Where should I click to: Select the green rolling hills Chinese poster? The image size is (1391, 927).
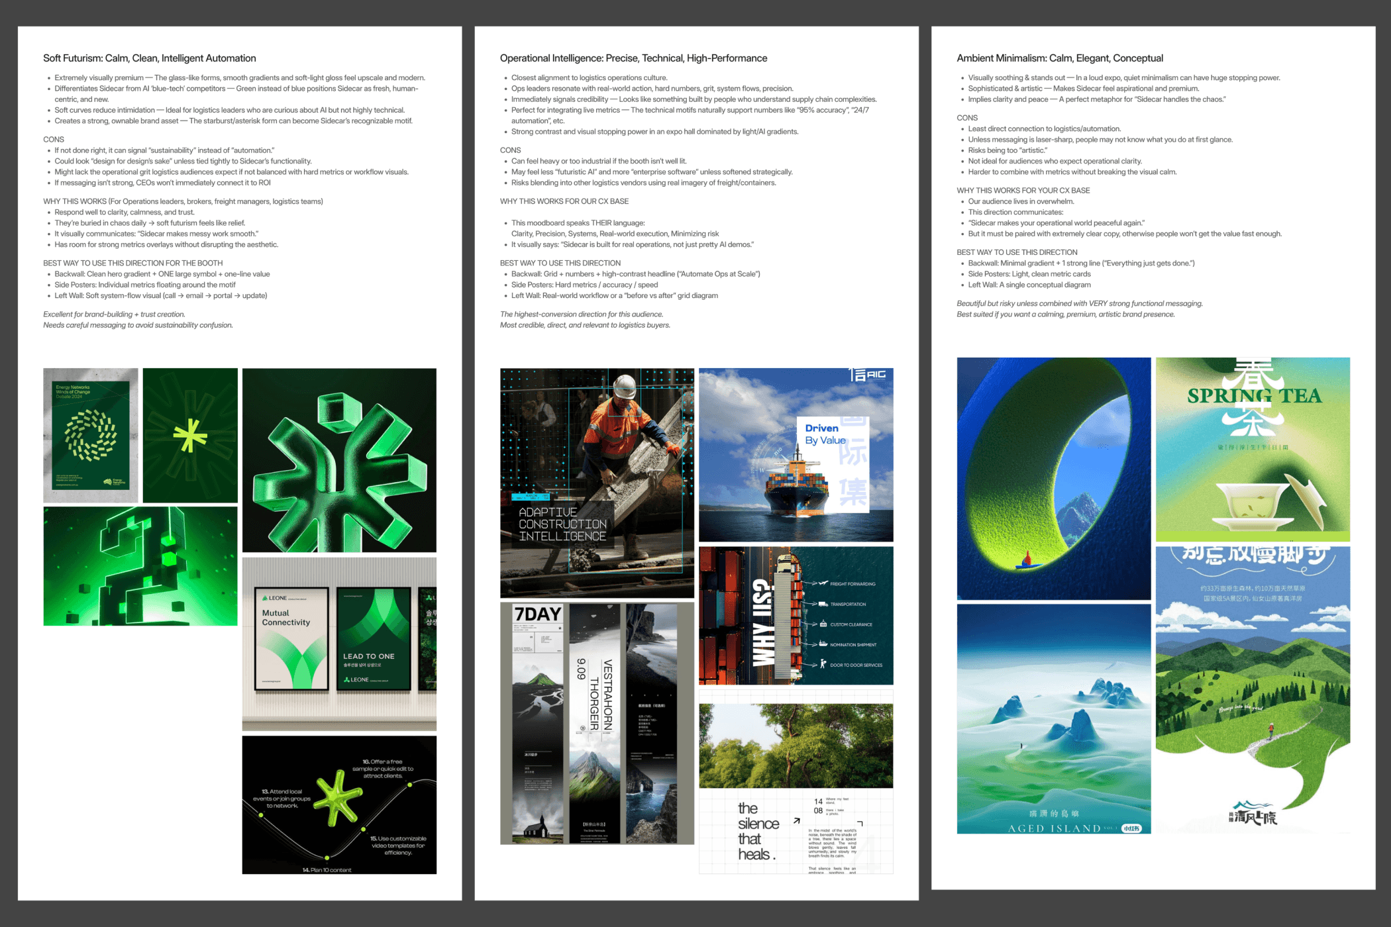pyautogui.click(x=1253, y=689)
